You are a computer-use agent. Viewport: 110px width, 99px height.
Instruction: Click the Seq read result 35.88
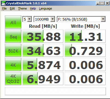pos(43,36)
